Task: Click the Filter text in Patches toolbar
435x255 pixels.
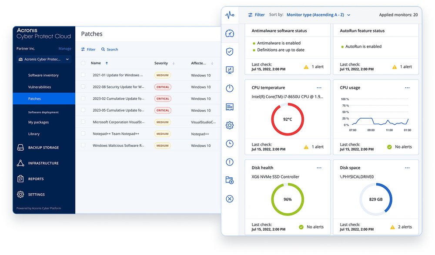Action: tap(91, 50)
